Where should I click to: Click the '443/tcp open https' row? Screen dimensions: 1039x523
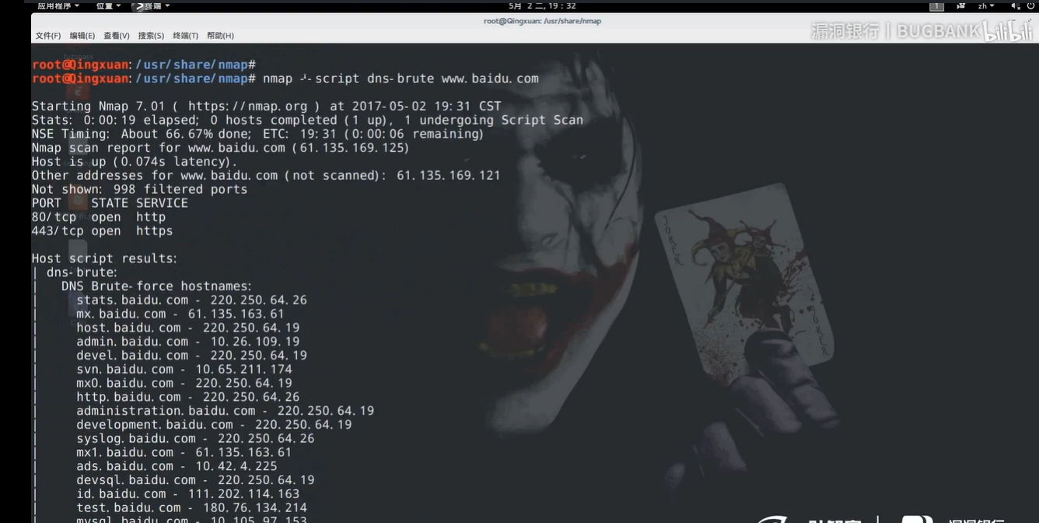pos(102,231)
